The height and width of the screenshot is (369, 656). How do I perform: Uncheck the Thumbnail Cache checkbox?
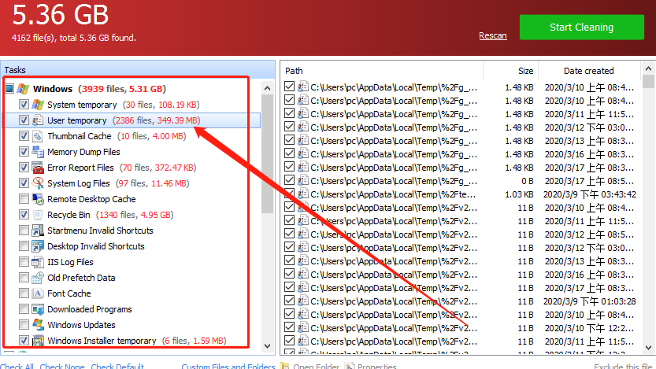pos(24,136)
